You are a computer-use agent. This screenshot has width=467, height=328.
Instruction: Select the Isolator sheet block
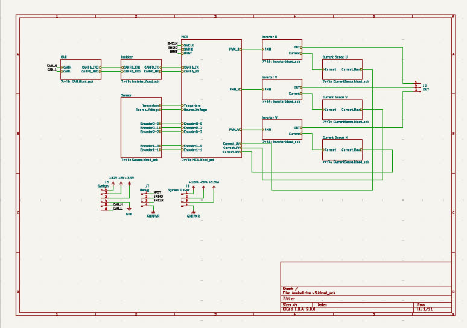[x=141, y=69]
